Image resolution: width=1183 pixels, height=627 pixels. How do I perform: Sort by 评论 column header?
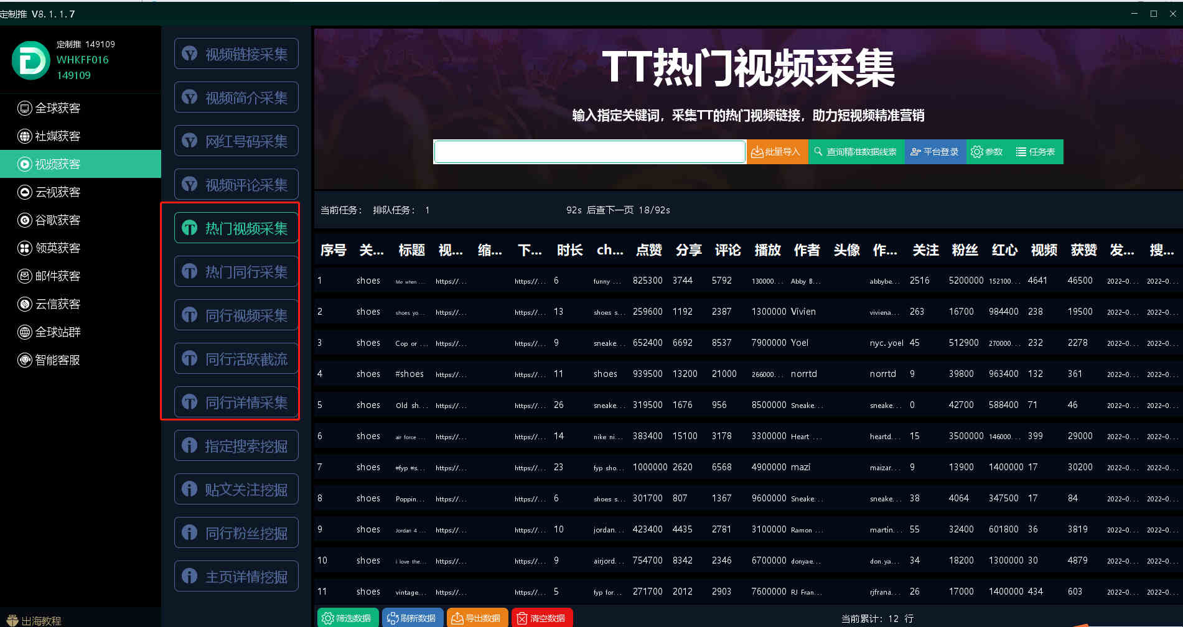(728, 250)
